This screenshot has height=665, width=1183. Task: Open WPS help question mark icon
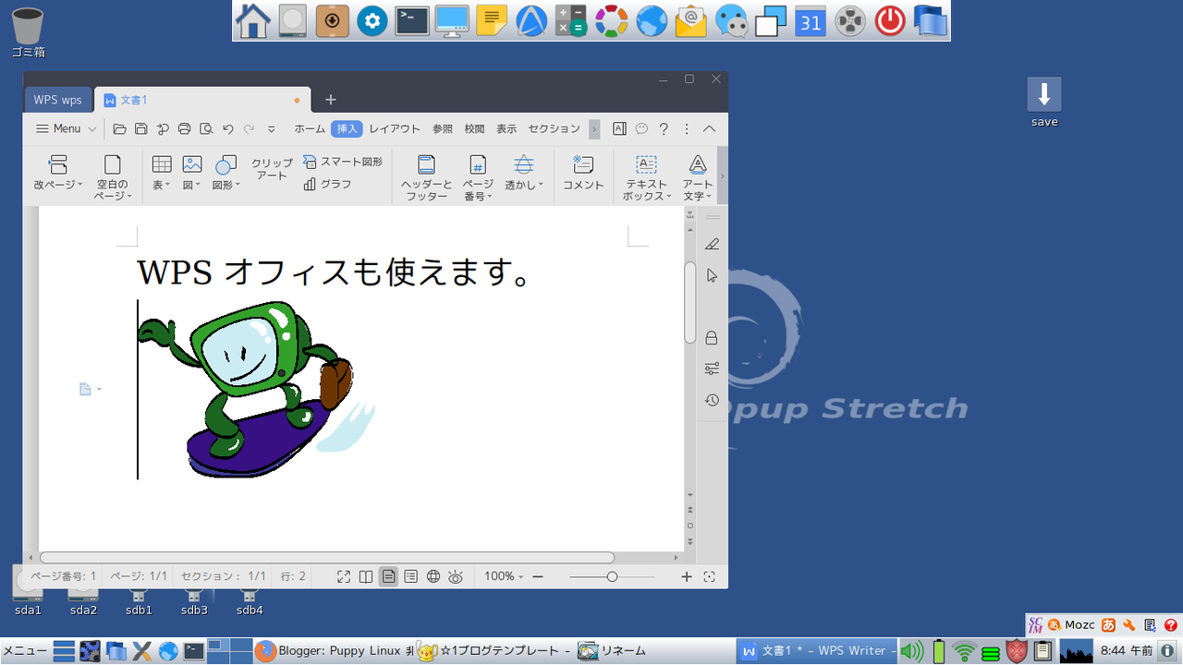coord(664,129)
